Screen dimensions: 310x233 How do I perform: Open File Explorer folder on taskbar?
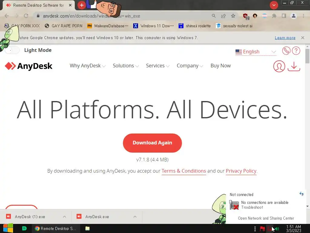[87, 228]
